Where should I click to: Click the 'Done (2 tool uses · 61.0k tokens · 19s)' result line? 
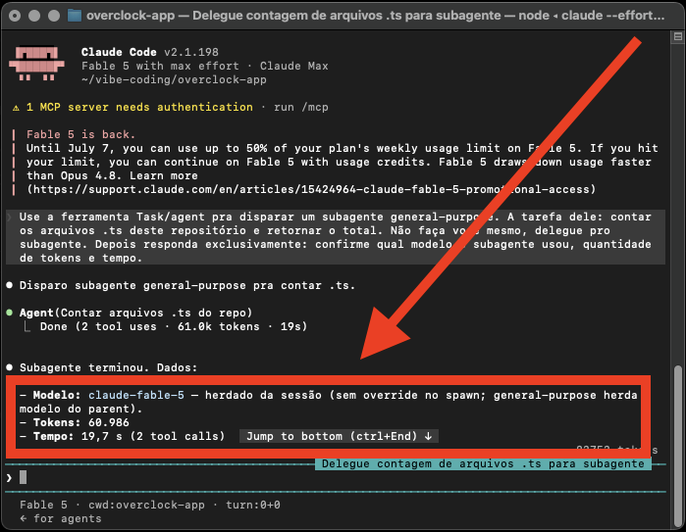[174, 326]
